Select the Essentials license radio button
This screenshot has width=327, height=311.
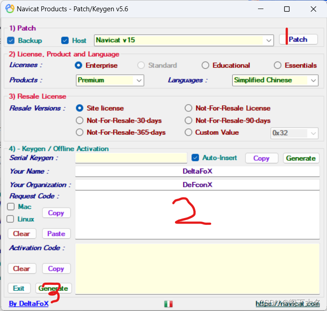click(x=277, y=65)
